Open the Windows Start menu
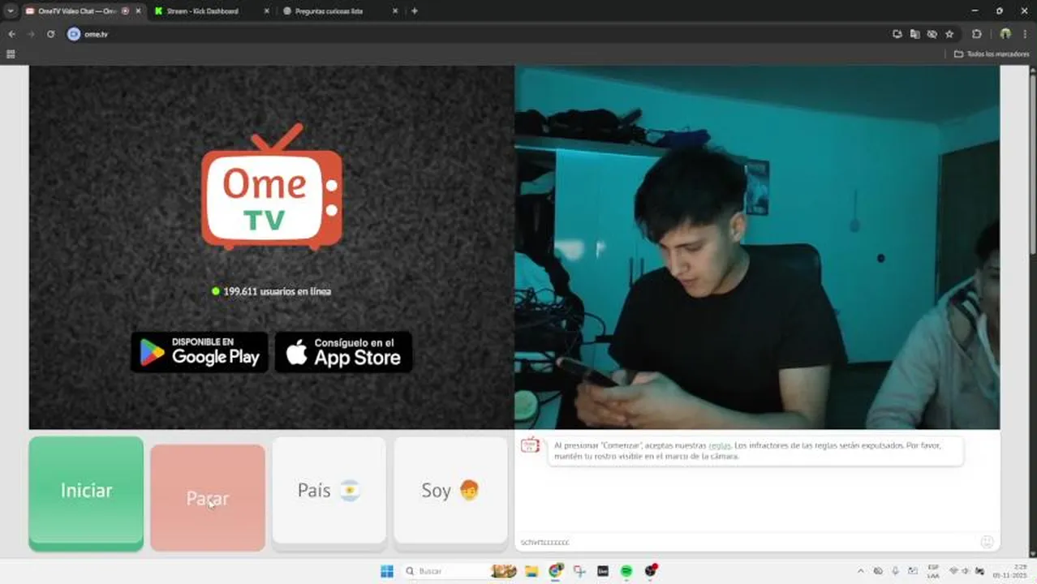 click(387, 571)
